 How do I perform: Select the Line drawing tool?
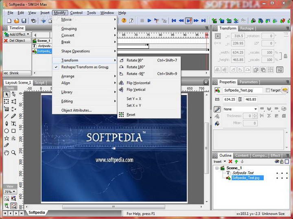click(7, 116)
